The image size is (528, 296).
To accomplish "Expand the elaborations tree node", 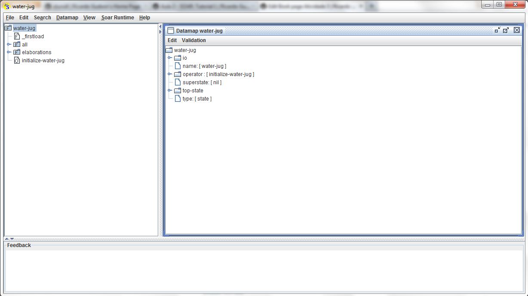I will coord(9,52).
